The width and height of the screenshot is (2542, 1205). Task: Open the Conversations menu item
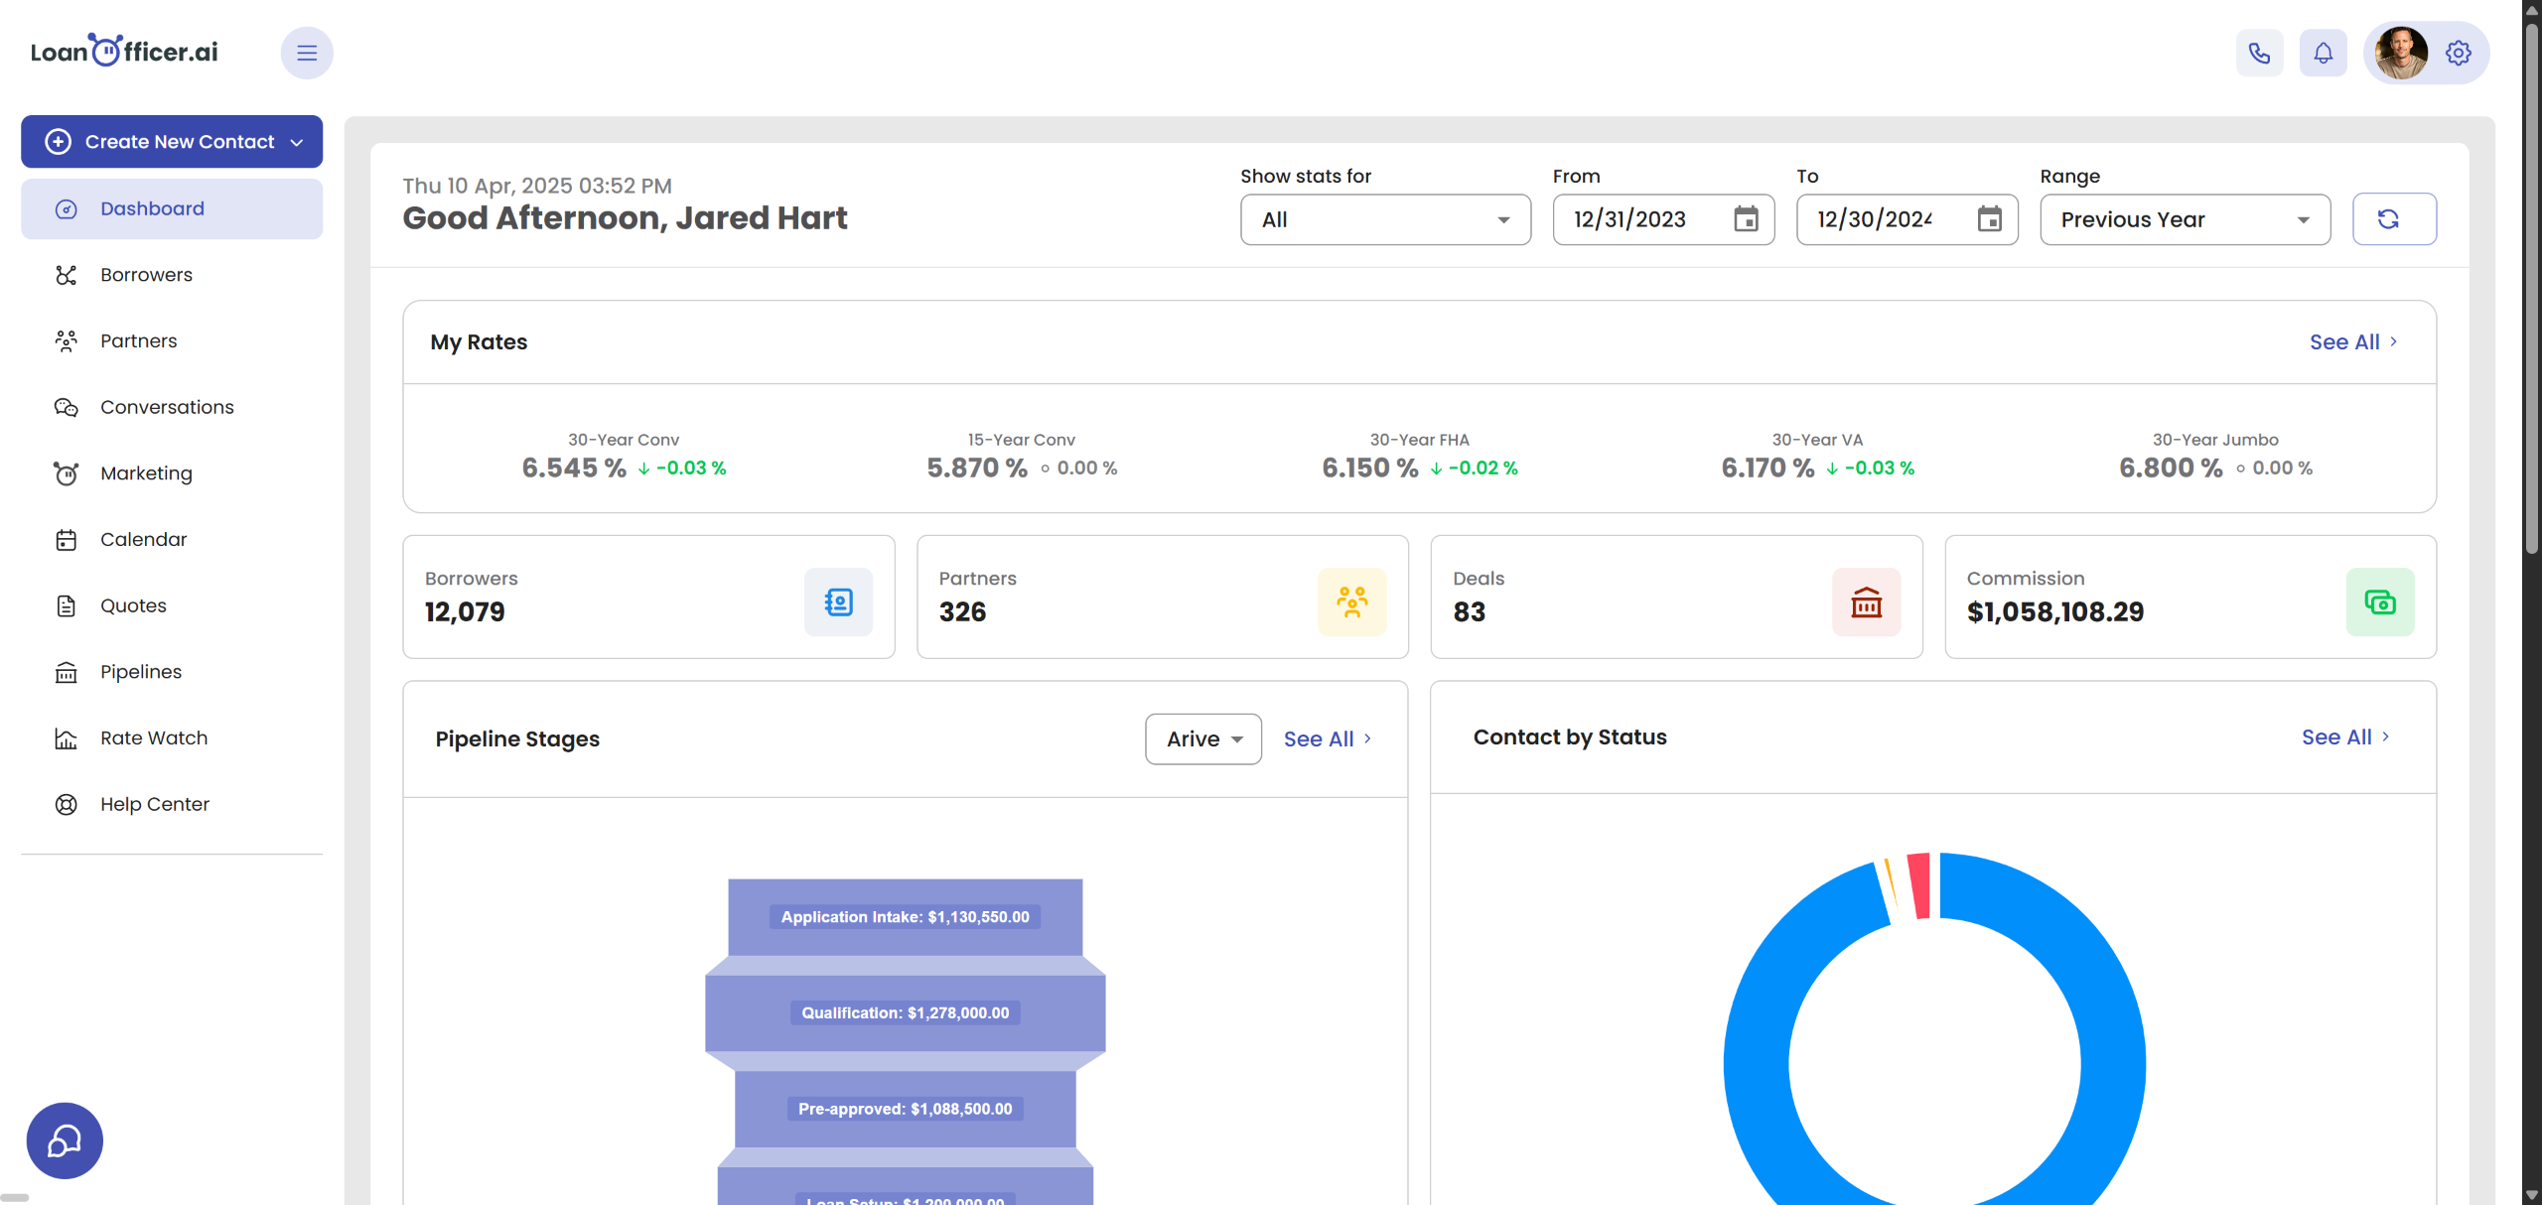(x=167, y=407)
